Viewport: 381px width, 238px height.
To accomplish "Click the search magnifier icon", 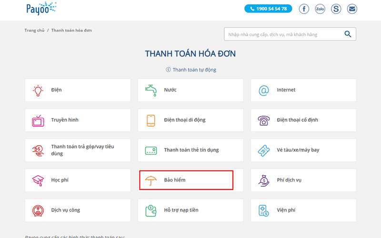I will [348, 34].
